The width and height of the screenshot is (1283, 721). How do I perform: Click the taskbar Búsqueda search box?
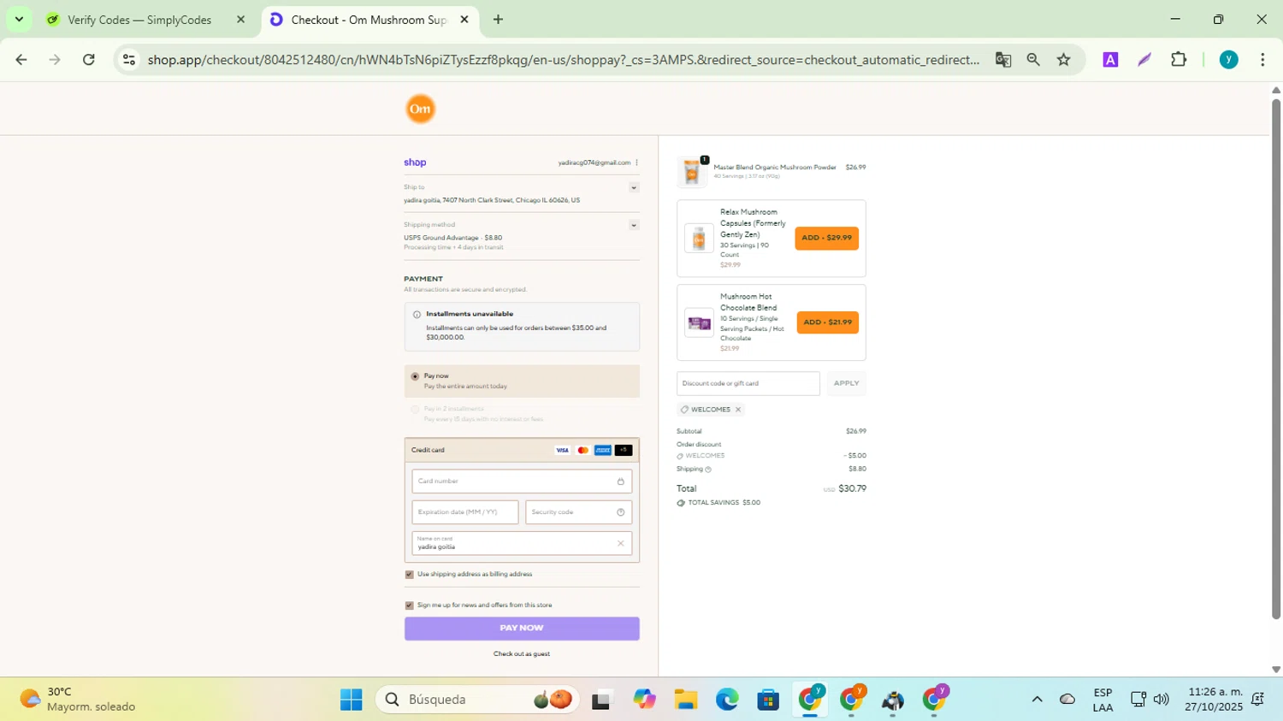coord(477,700)
